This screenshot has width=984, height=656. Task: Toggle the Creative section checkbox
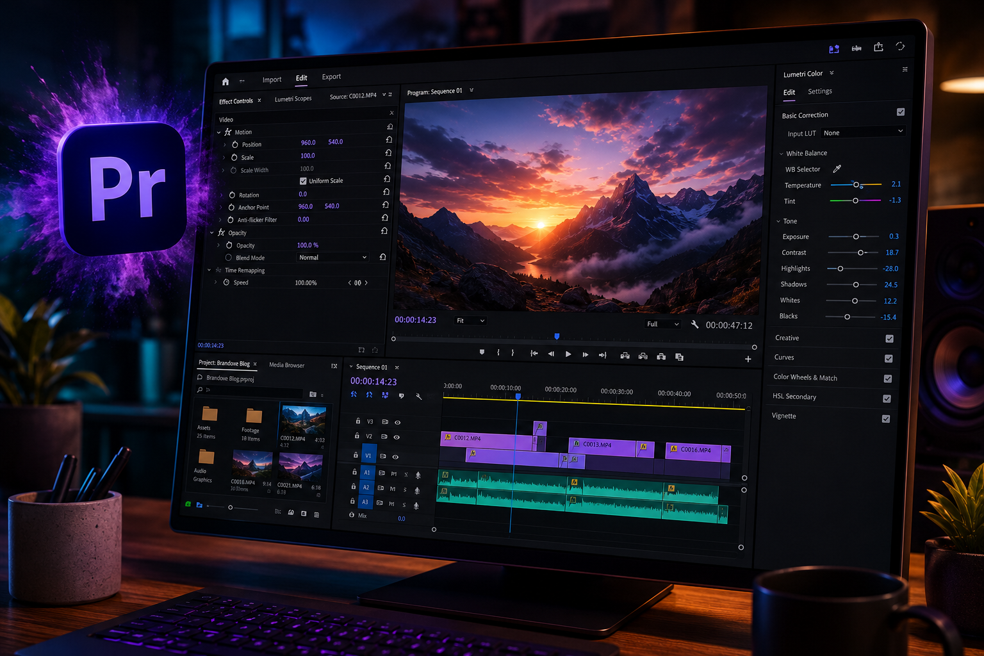pos(889,338)
